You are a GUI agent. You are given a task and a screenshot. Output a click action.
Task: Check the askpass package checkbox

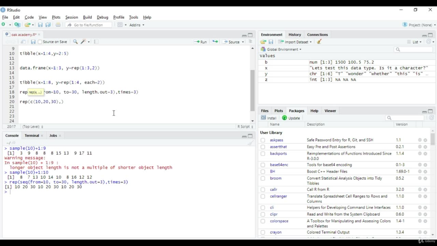click(x=263, y=140)
